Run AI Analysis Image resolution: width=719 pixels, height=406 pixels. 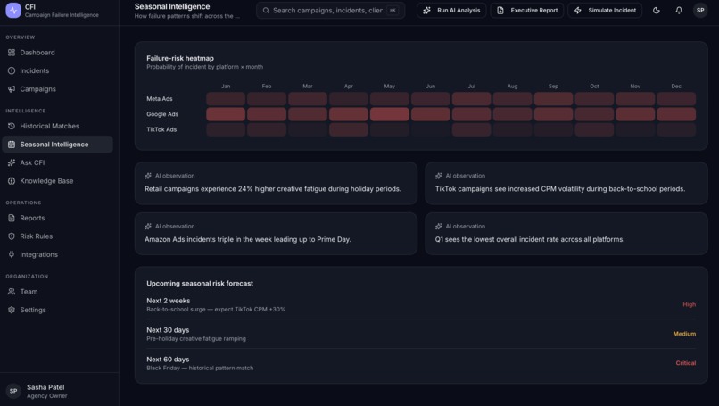point(451,10)
